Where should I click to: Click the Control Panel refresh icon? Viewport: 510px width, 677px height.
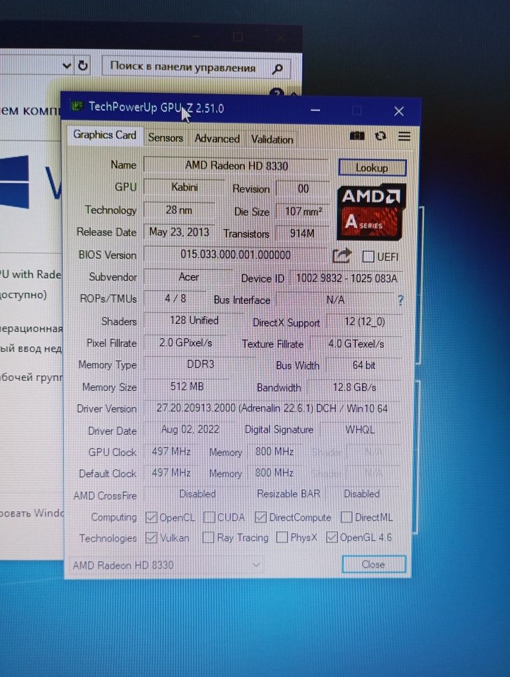coord(82,66)
